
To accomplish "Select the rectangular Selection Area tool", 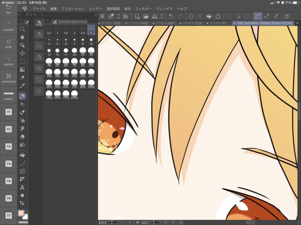I will [22, 61].
